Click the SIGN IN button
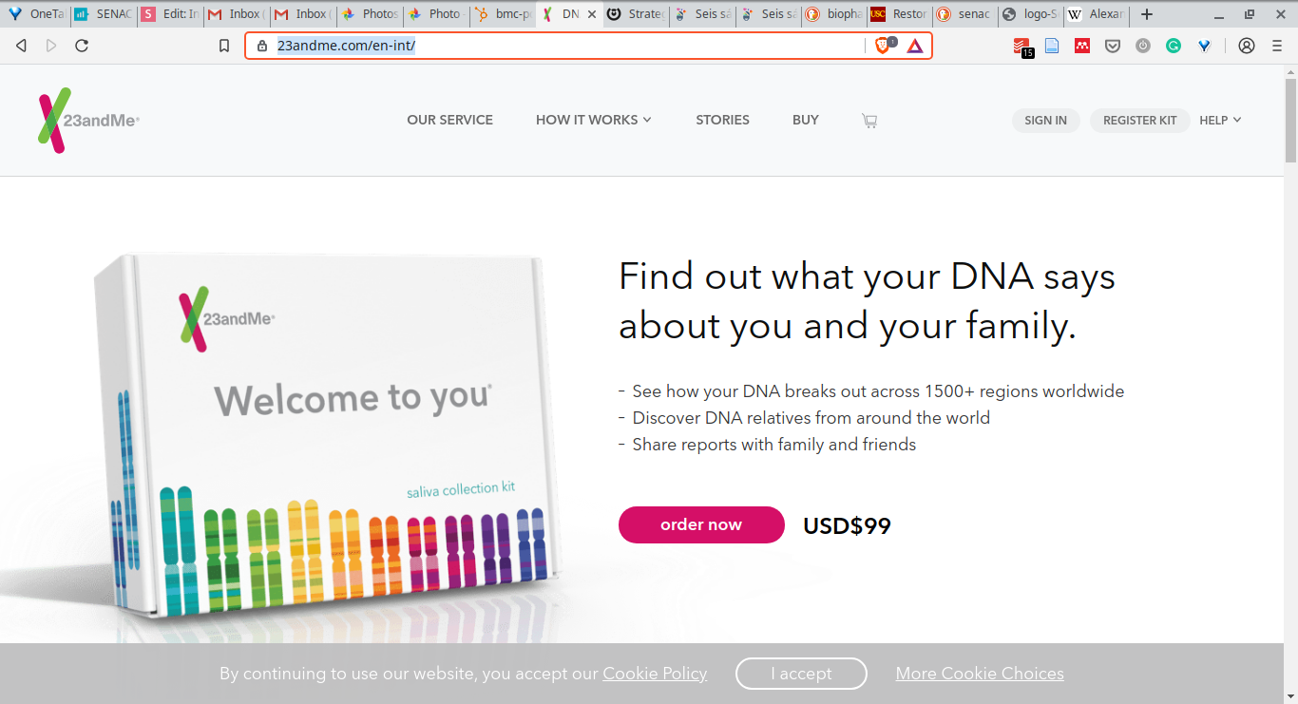Image resolution: width=1298 pixels, height=704 pixels. pyautogui.click(x=1045, y=121)
